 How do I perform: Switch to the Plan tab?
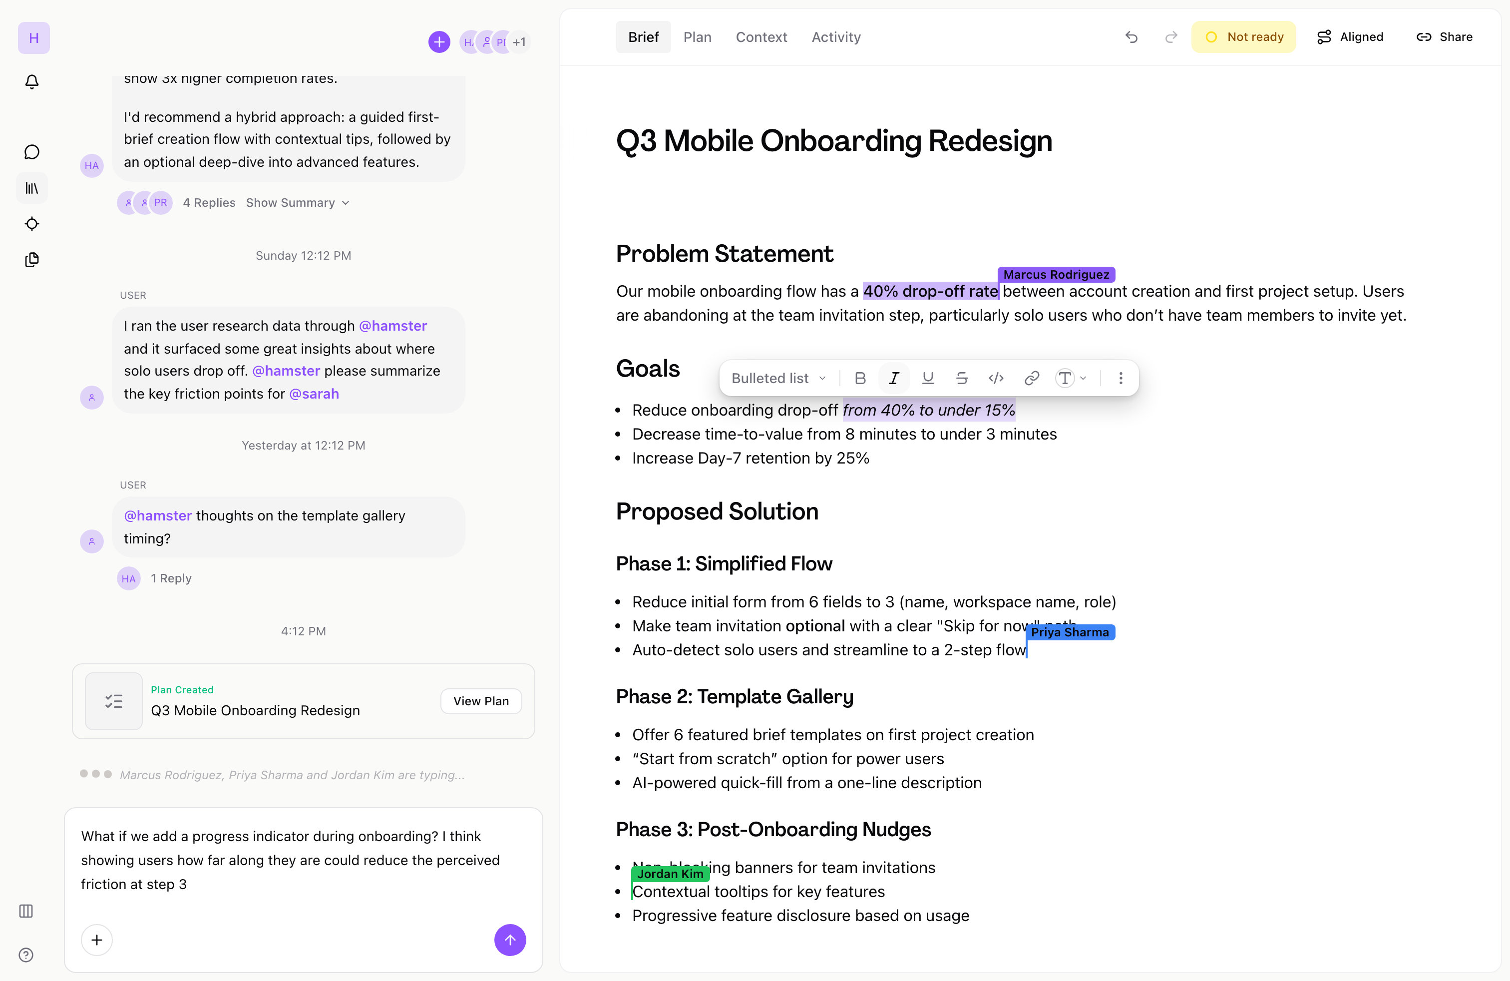pos(697,37)
